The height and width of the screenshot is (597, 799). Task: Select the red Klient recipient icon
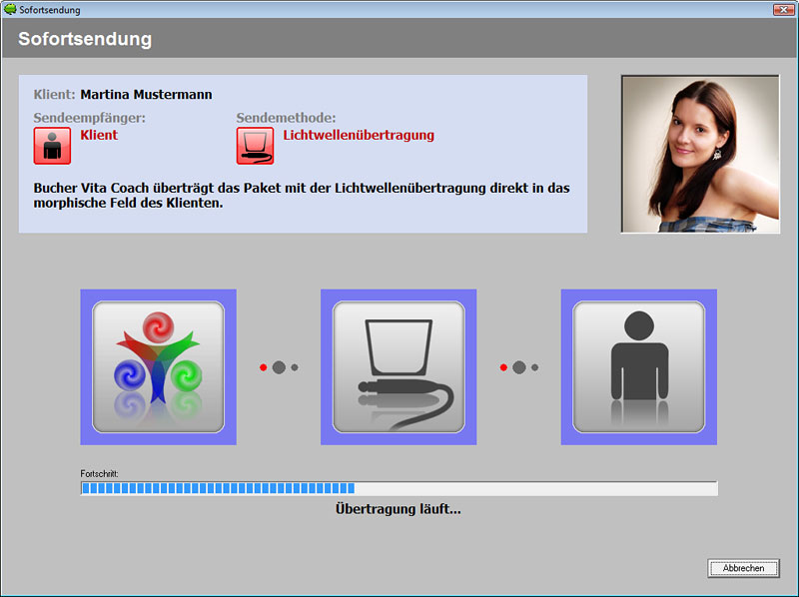(x=52, y=146)
